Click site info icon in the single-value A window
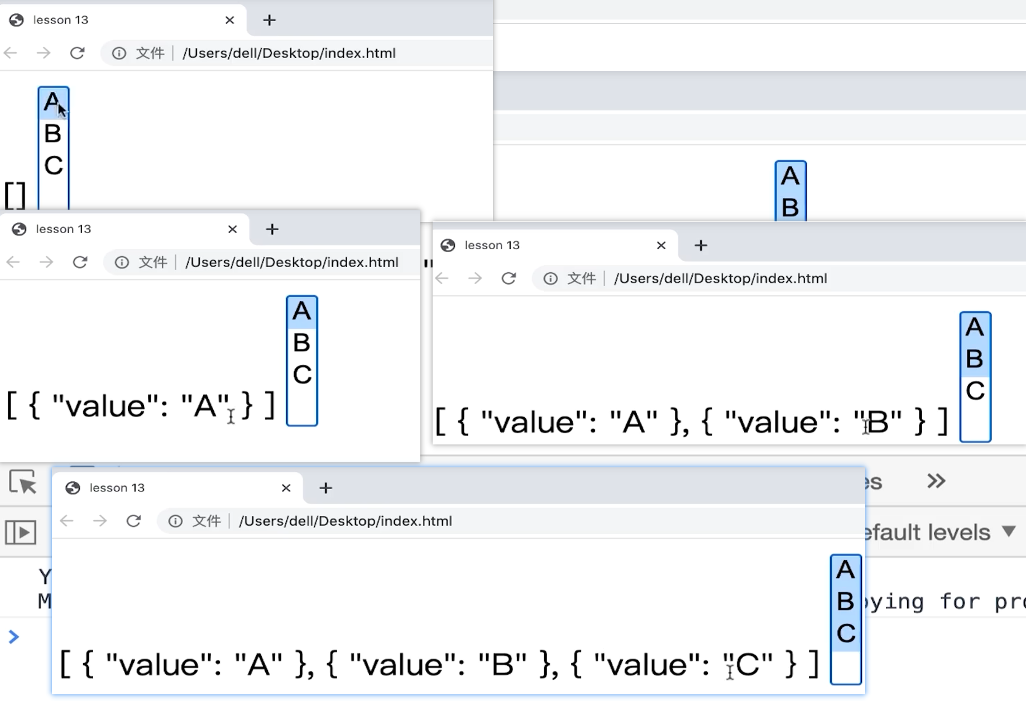Viewport: 1026px width, 701px height. coord(122,262)
